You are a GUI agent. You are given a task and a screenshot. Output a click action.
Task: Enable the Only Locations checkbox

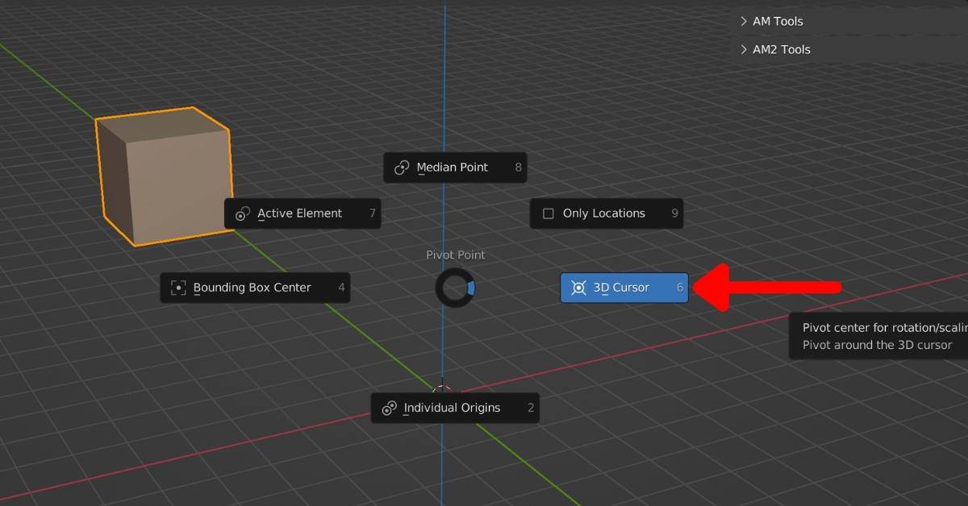[549, 214]
